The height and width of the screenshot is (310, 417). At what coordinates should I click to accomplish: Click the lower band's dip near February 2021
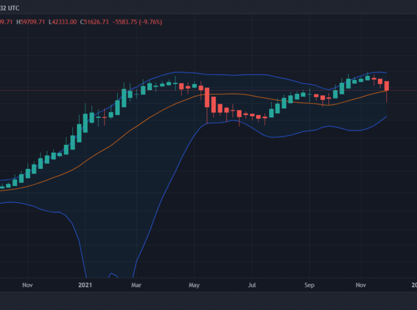point(111,274)
